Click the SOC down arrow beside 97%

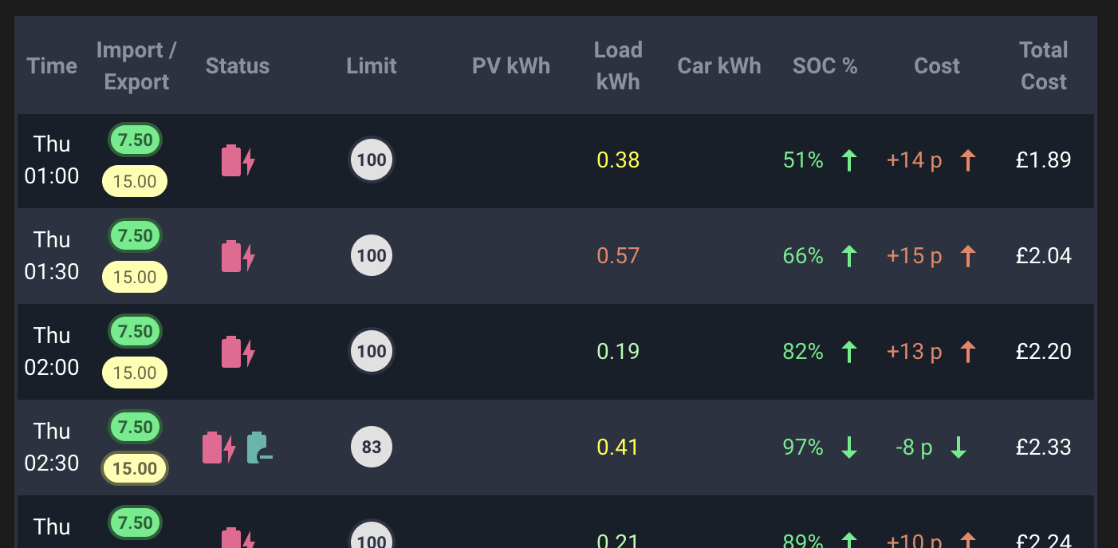(x=849, y=447)
